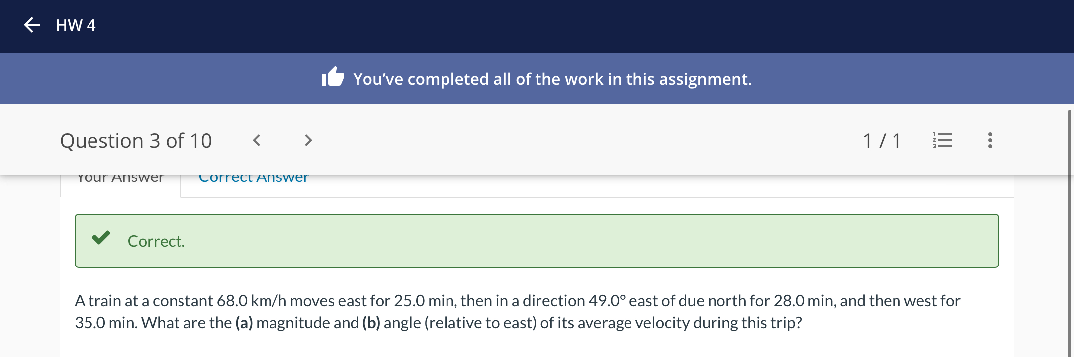Image resolution: width=1074 pixels, height=357 pixels.
Task: Switch to the Your Answer tab
Action: coord(120,180)
